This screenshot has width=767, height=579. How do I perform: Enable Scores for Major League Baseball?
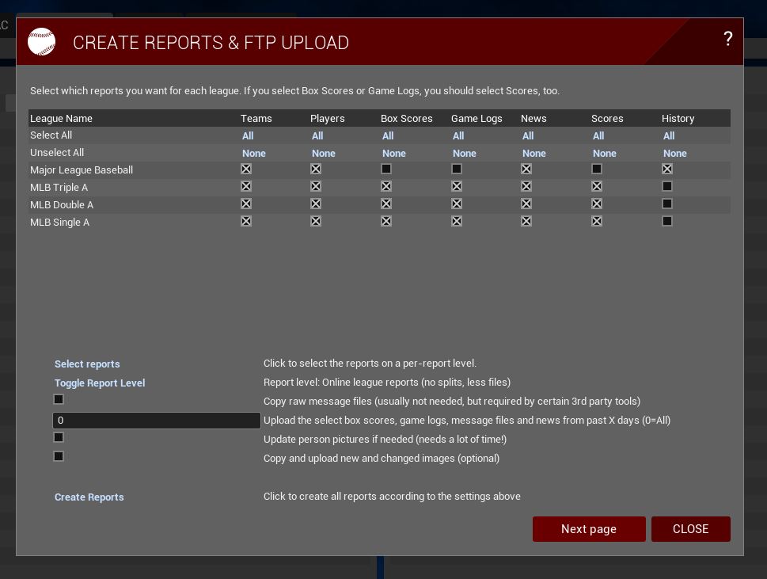[x=597, y=169]
